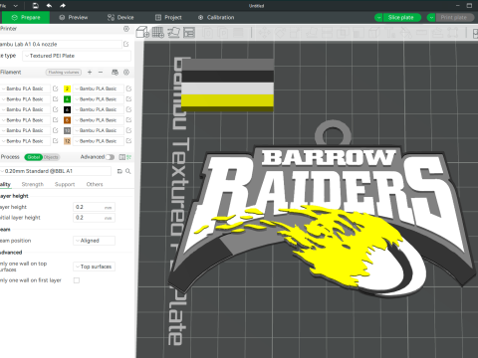Remove a filament with minus button
This screenshot has height=358, width=478.
pos(101,73)
